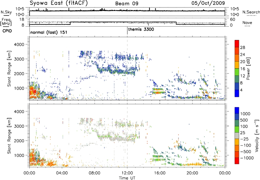
Task: Click the '28' label on the power colorbar
Action: pos(242,47)
